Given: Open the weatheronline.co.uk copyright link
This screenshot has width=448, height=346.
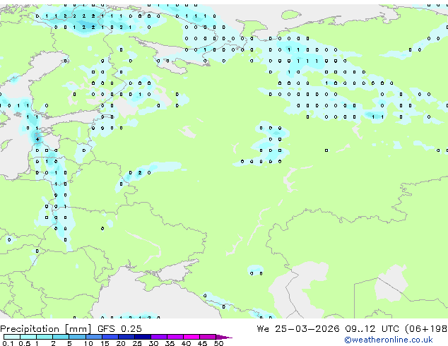Looking at the screenshot, I should tap(388, 340).
